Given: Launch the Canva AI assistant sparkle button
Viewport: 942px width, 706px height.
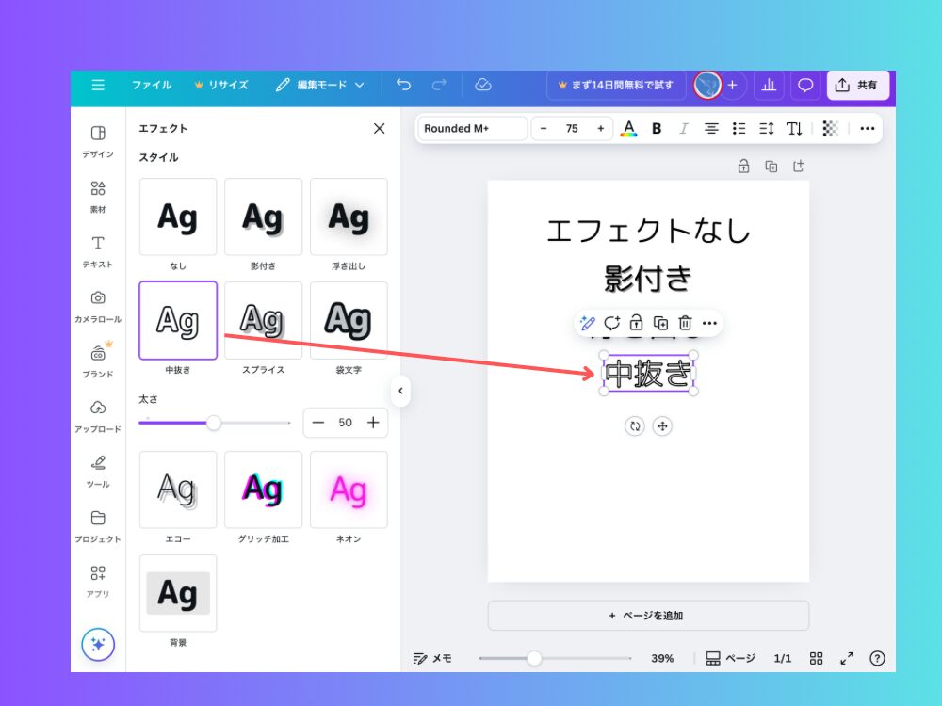Looking at the screenshot, I should [x=98, y=644].
